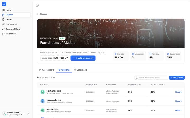Click the ADJUSTED AVG. column header

coord(157,85)
